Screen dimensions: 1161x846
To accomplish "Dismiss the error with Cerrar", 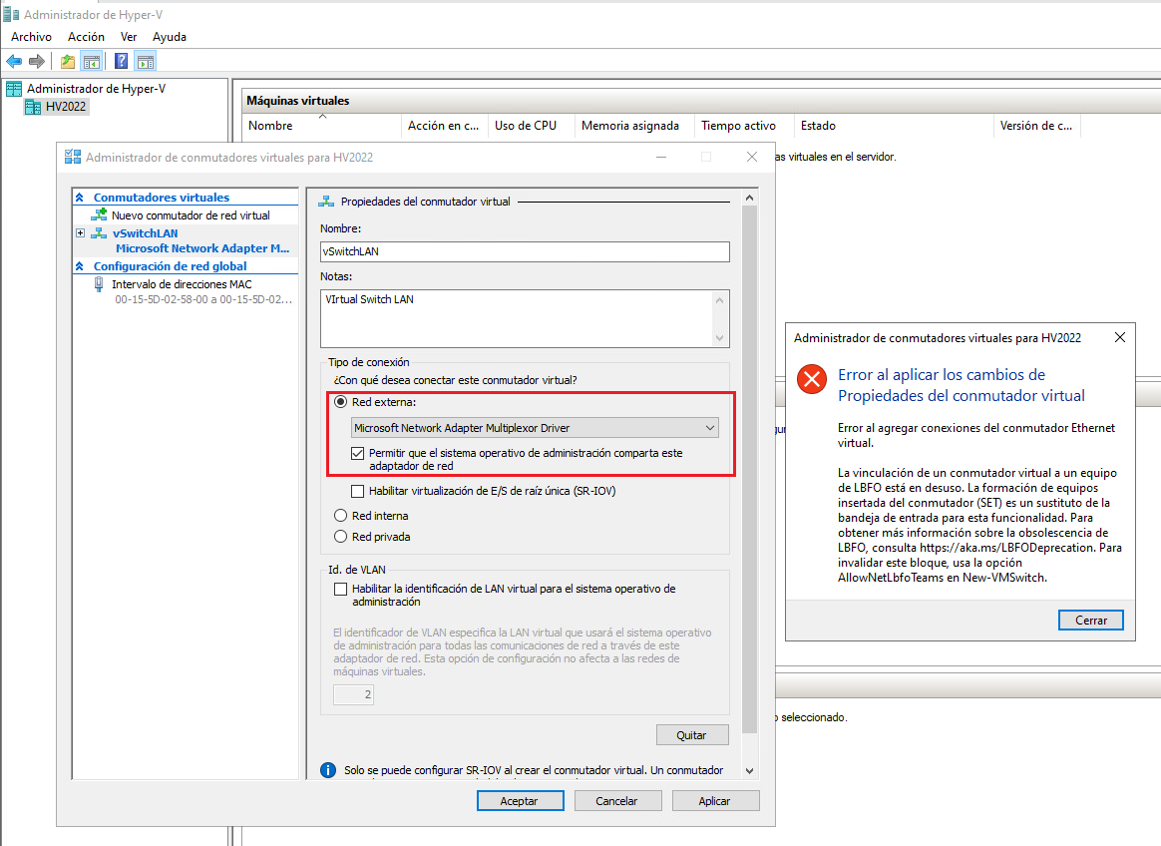I will pyautogui.click(x=1090, y=620).
